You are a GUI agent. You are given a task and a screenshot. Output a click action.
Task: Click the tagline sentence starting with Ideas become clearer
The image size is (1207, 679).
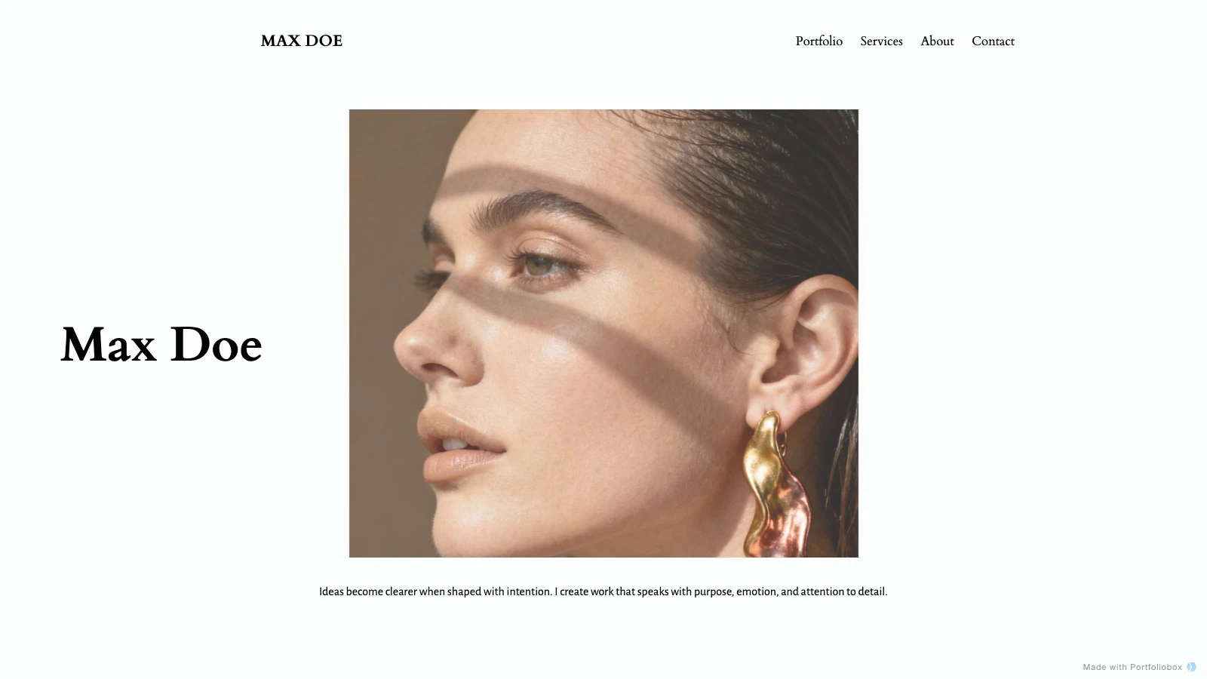click(x=435, y=591)
